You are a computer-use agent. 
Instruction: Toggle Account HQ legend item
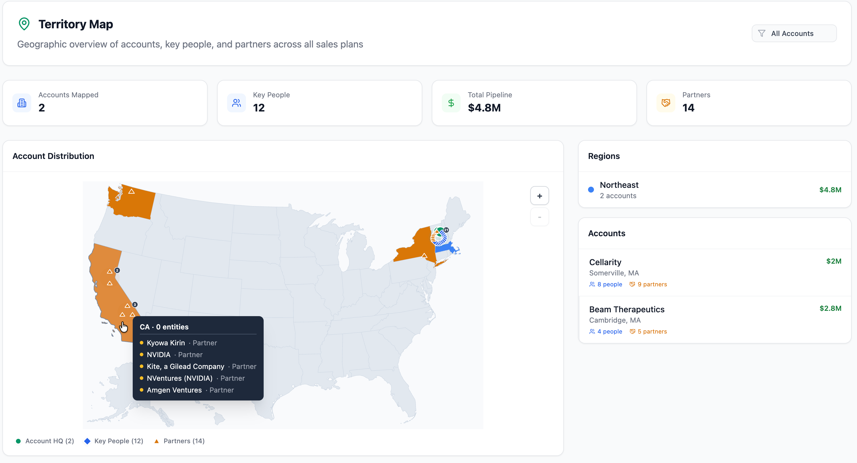(45, 441)
